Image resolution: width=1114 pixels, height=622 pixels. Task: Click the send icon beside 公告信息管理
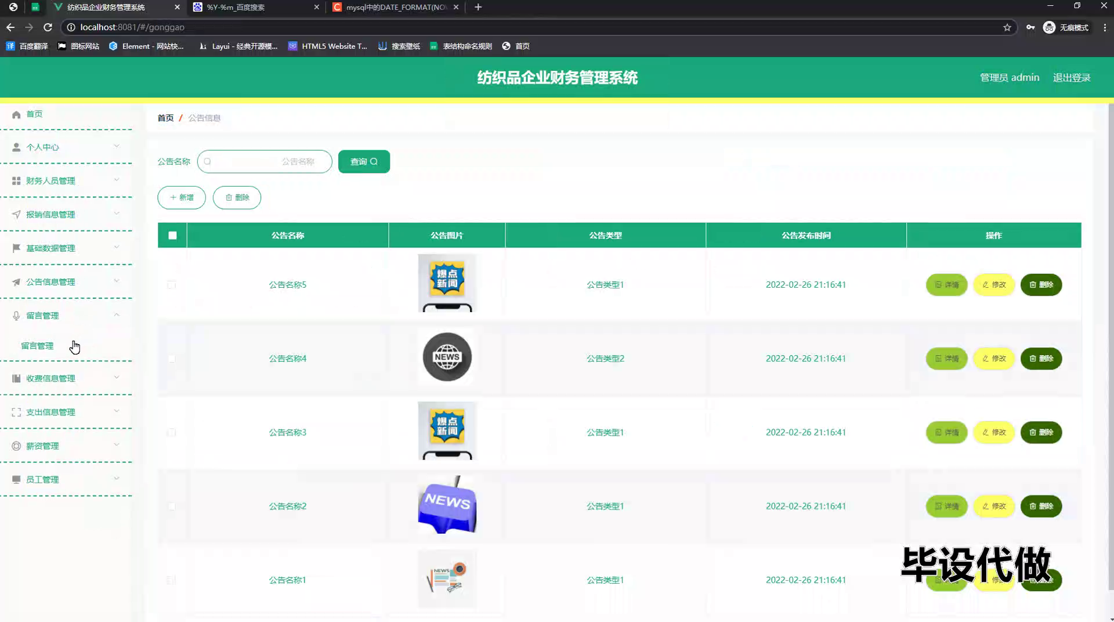pyautogui.click(x=16, y=282)
